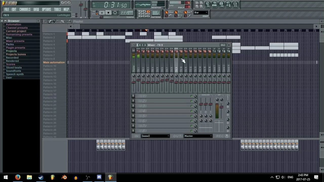Open the Playlist window via PL button
The image size is (324, 182).
click(x=208, y=4)
